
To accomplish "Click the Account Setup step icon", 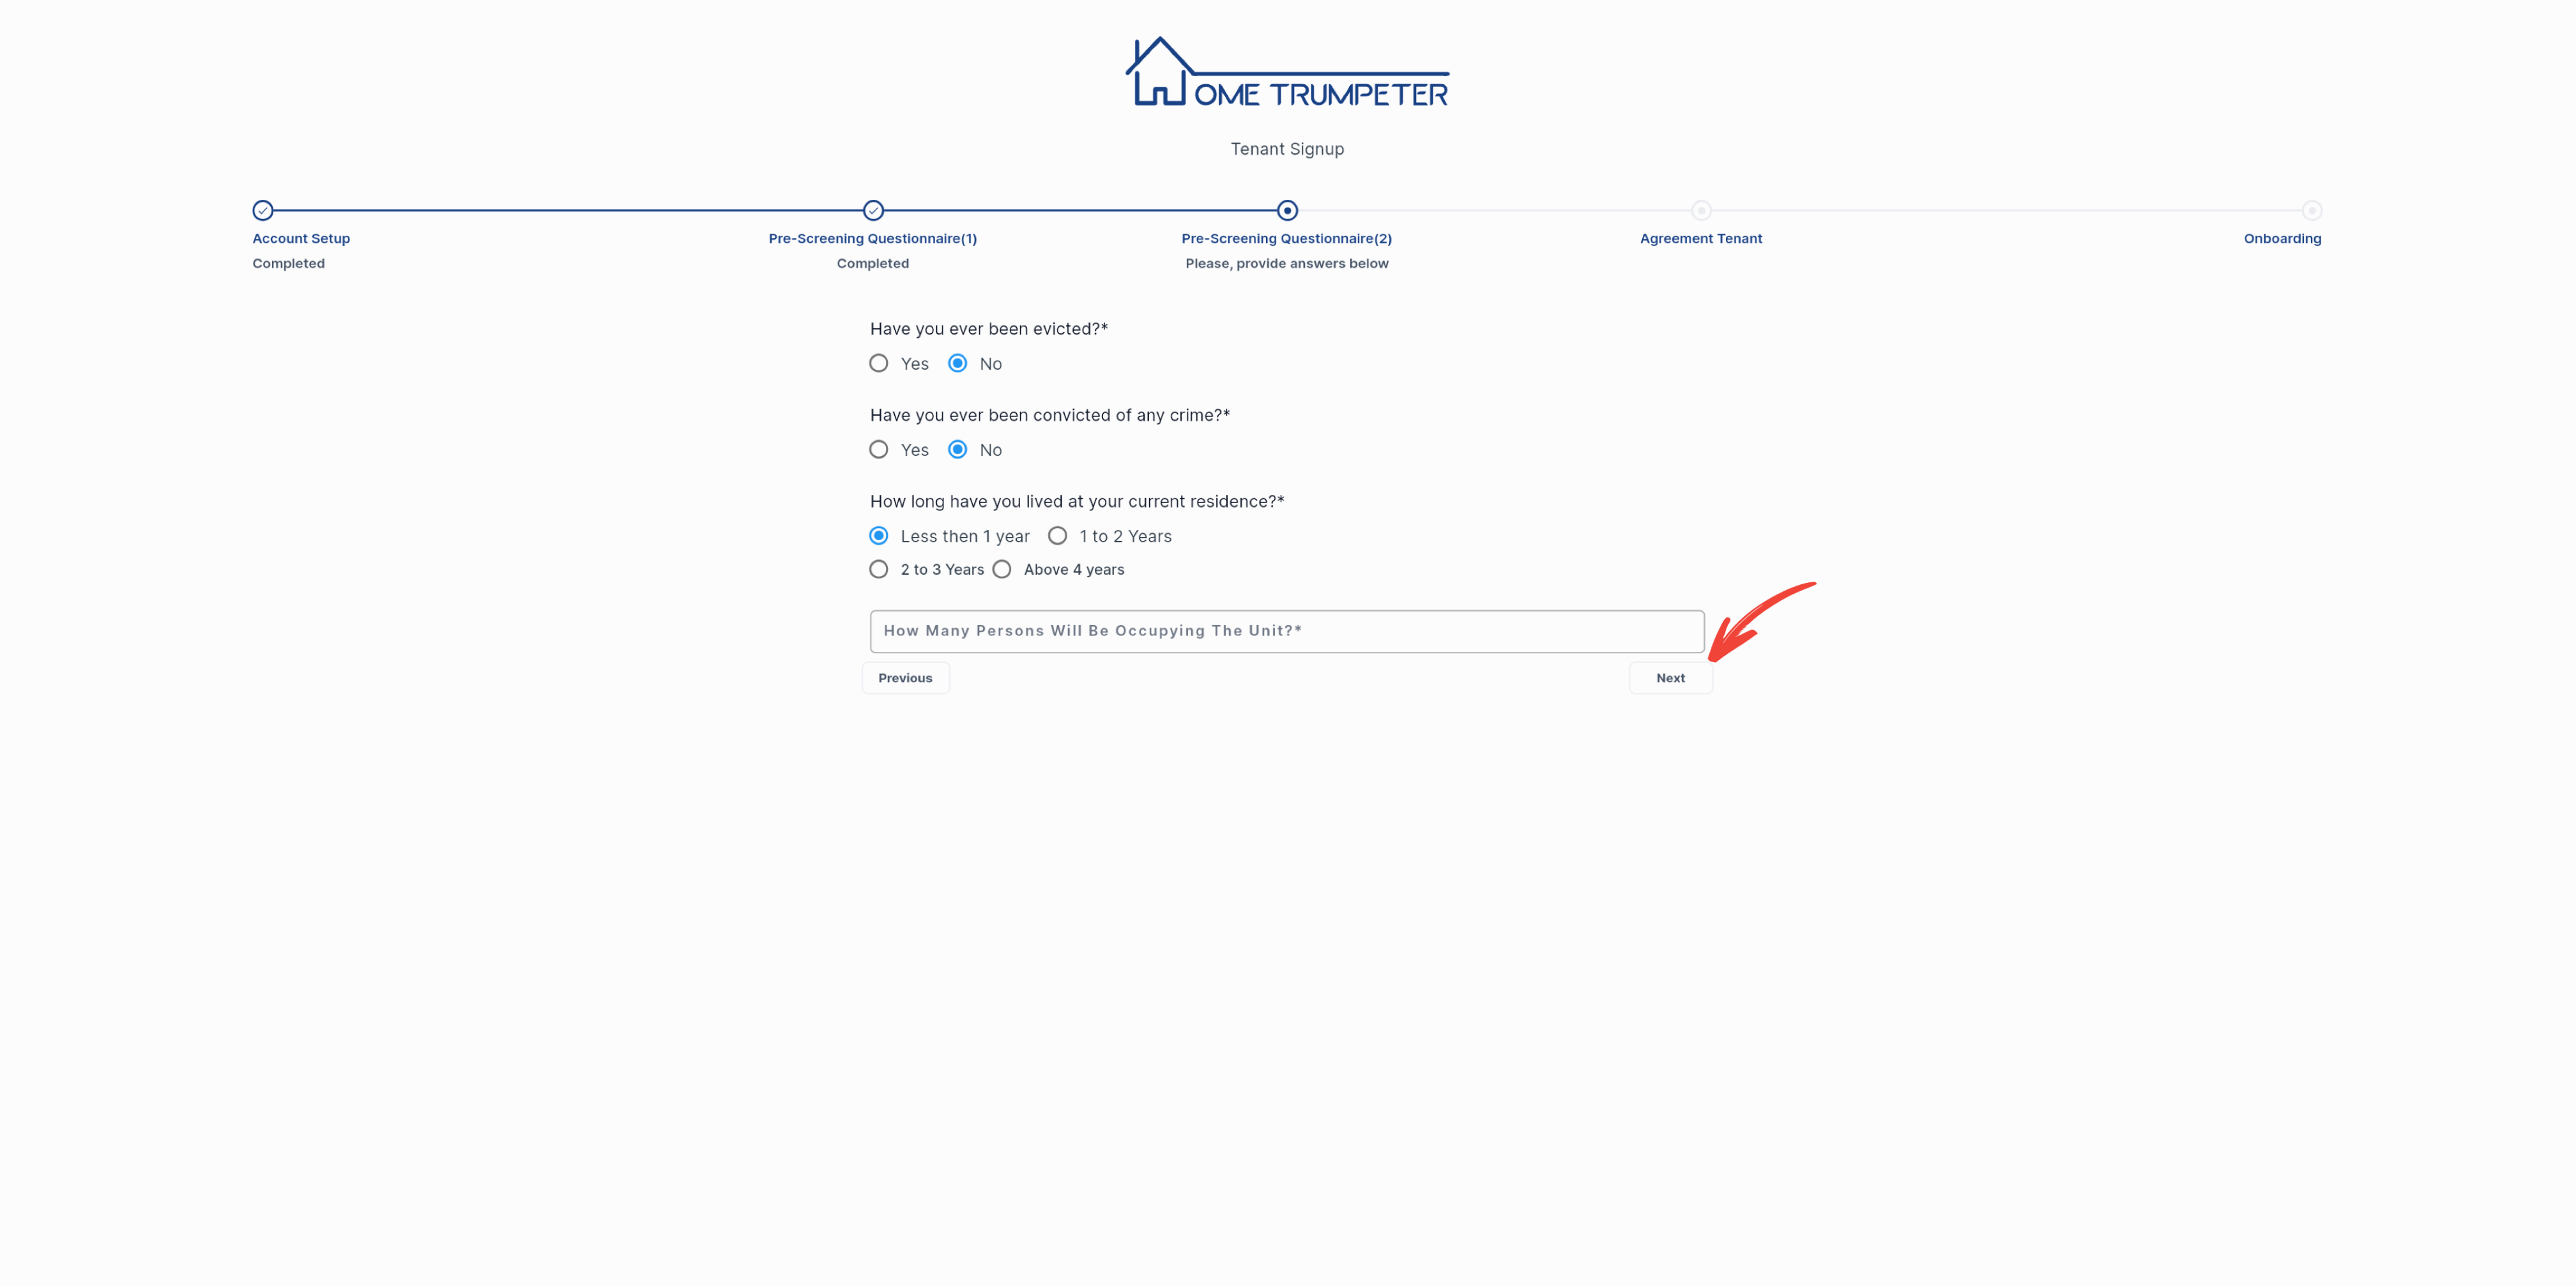I will 263,209.
